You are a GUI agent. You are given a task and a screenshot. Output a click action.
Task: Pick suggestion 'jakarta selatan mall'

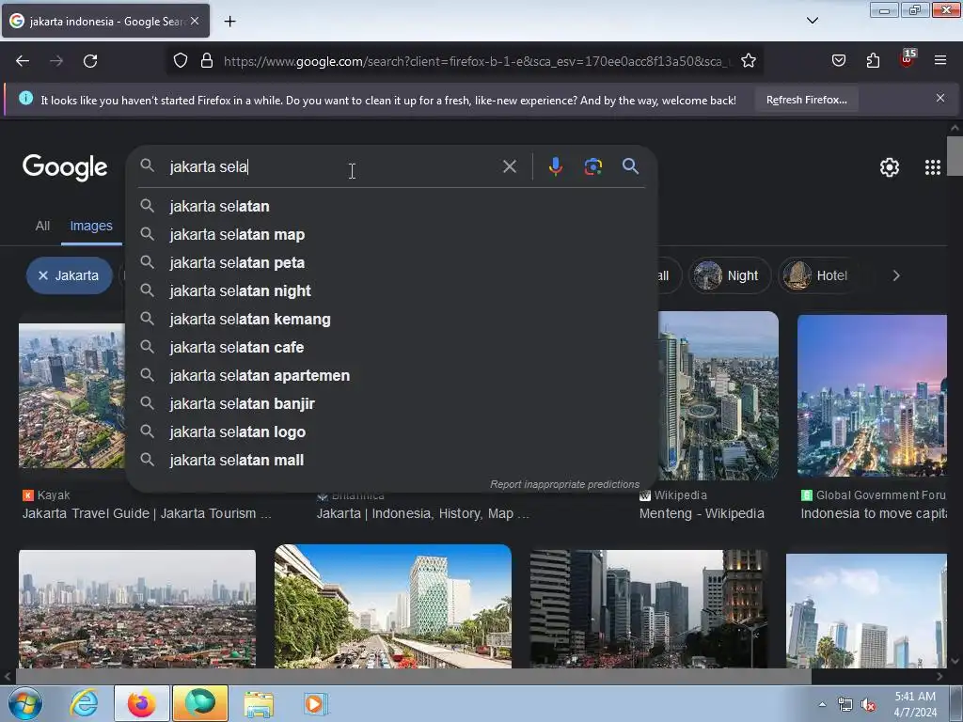392,461
